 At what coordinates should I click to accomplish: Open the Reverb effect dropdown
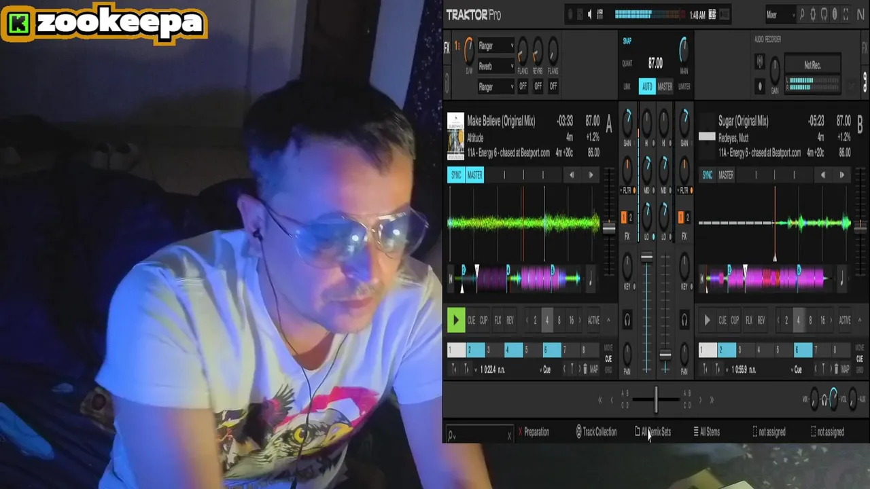coord(495,66)
